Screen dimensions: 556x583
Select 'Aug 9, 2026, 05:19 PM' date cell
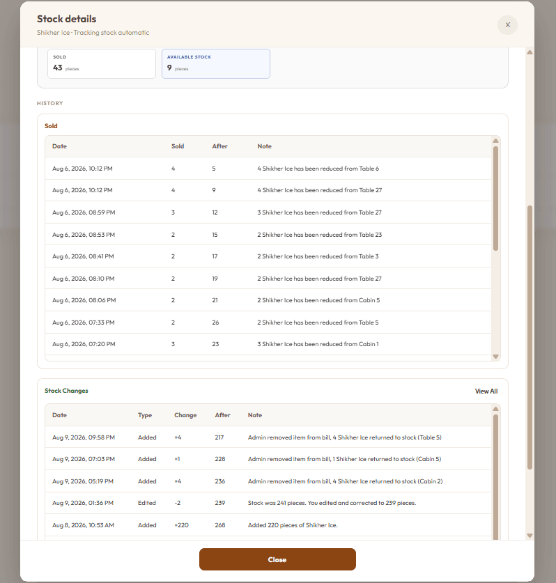coord(82,481)
